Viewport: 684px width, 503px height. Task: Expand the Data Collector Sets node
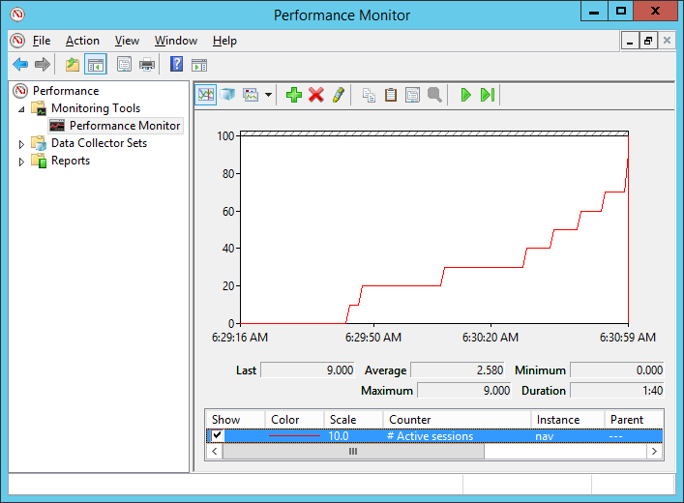click(22, 144)
